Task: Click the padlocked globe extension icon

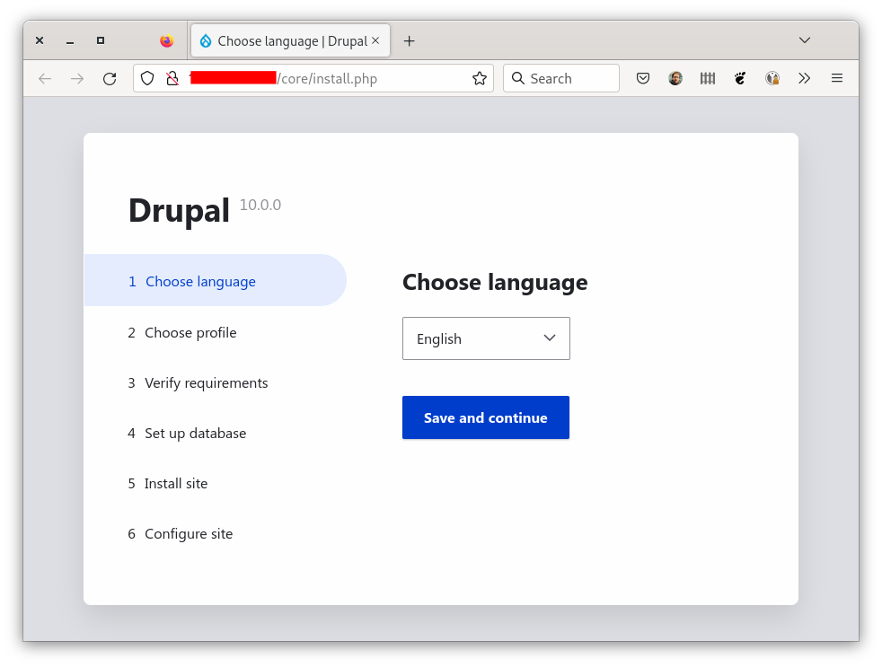Action: coord(772,78)
